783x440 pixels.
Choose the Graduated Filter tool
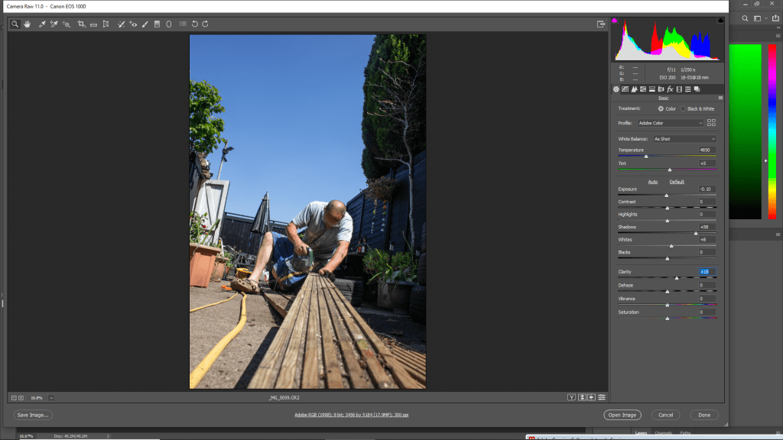157,24
